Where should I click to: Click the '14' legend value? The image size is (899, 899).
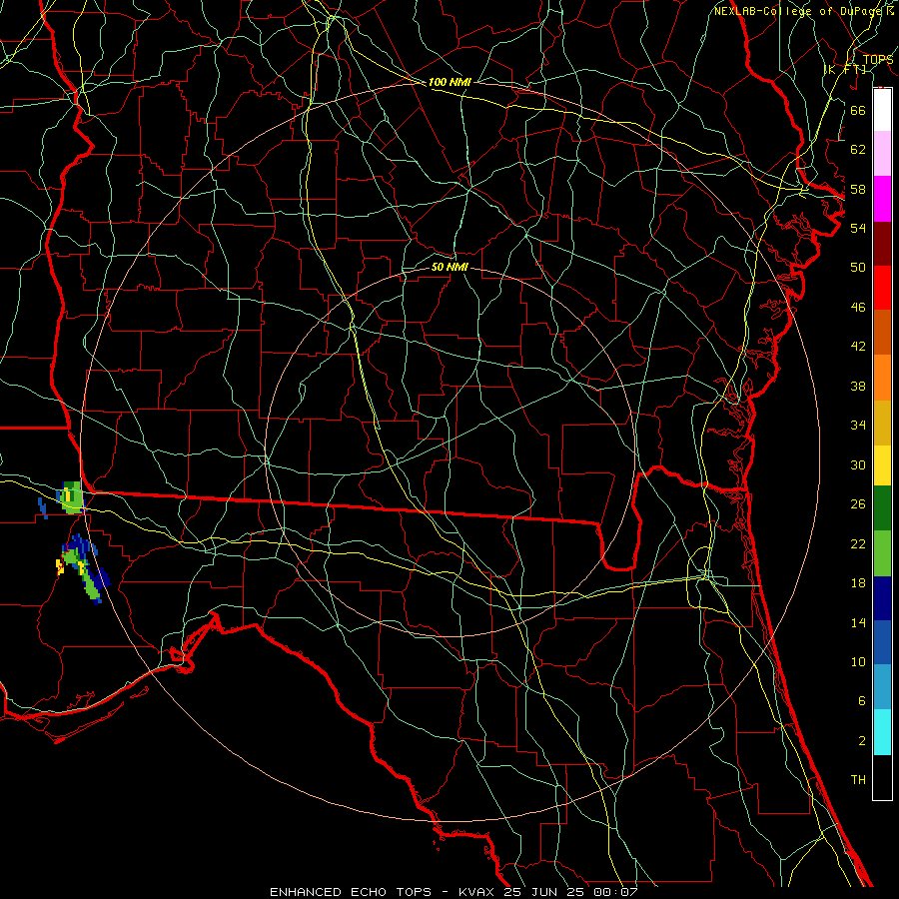tap(858, 622)
